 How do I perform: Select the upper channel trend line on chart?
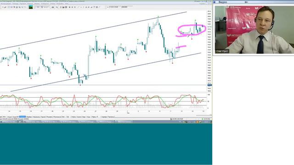click(94, 30)
